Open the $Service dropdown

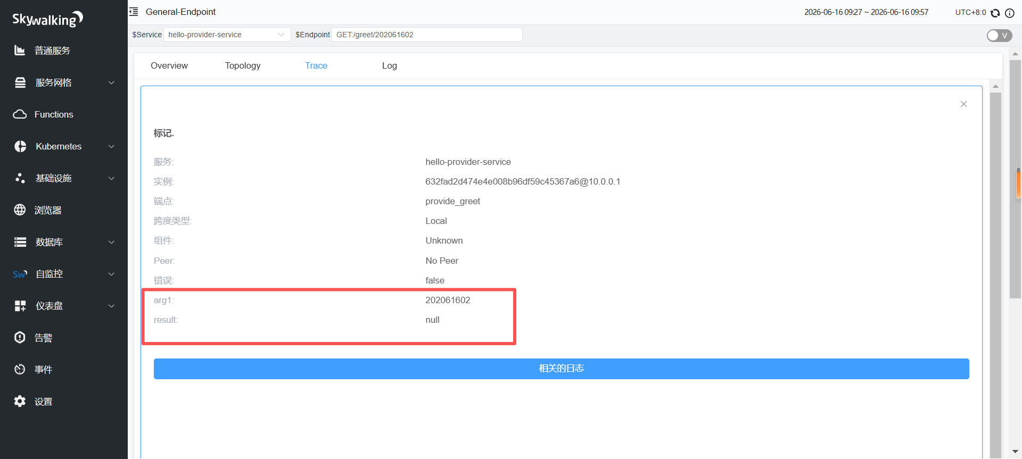tap(227, 35)
